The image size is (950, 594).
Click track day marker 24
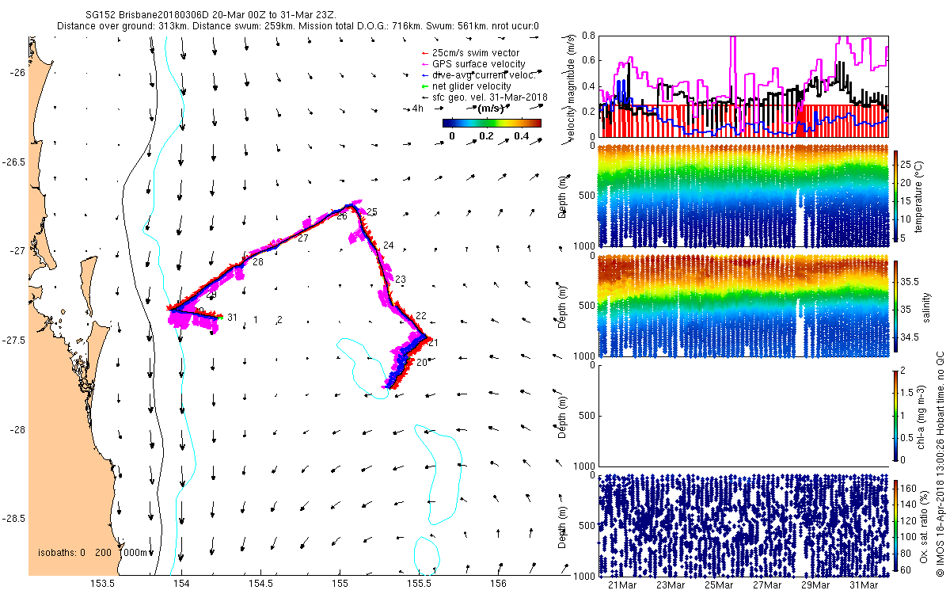388,246
